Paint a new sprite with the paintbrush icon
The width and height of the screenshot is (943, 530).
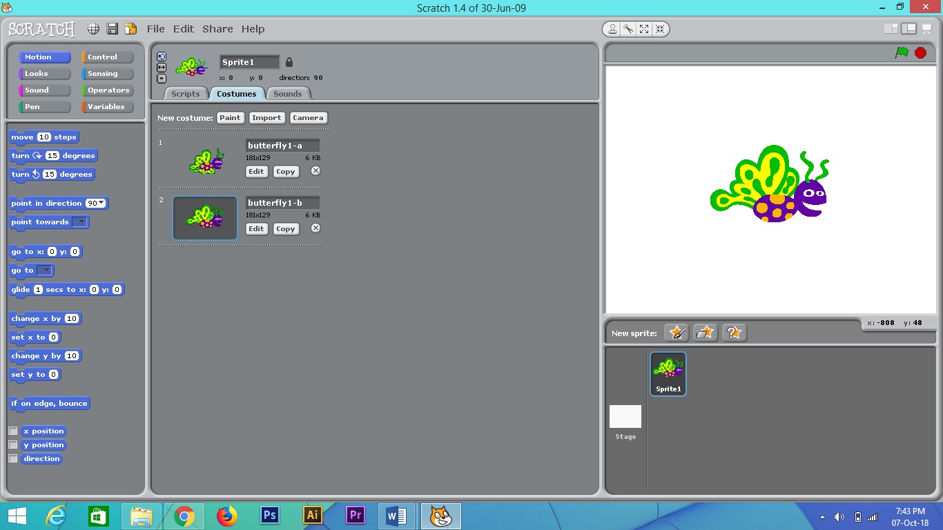677,332
